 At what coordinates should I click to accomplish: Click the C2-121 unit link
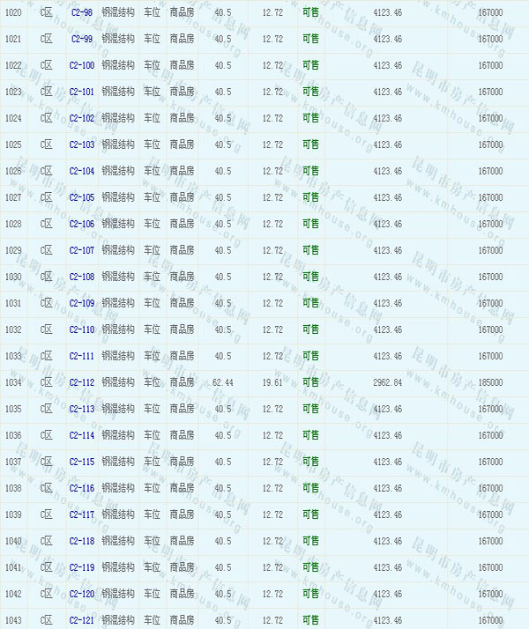click(81, 620)
